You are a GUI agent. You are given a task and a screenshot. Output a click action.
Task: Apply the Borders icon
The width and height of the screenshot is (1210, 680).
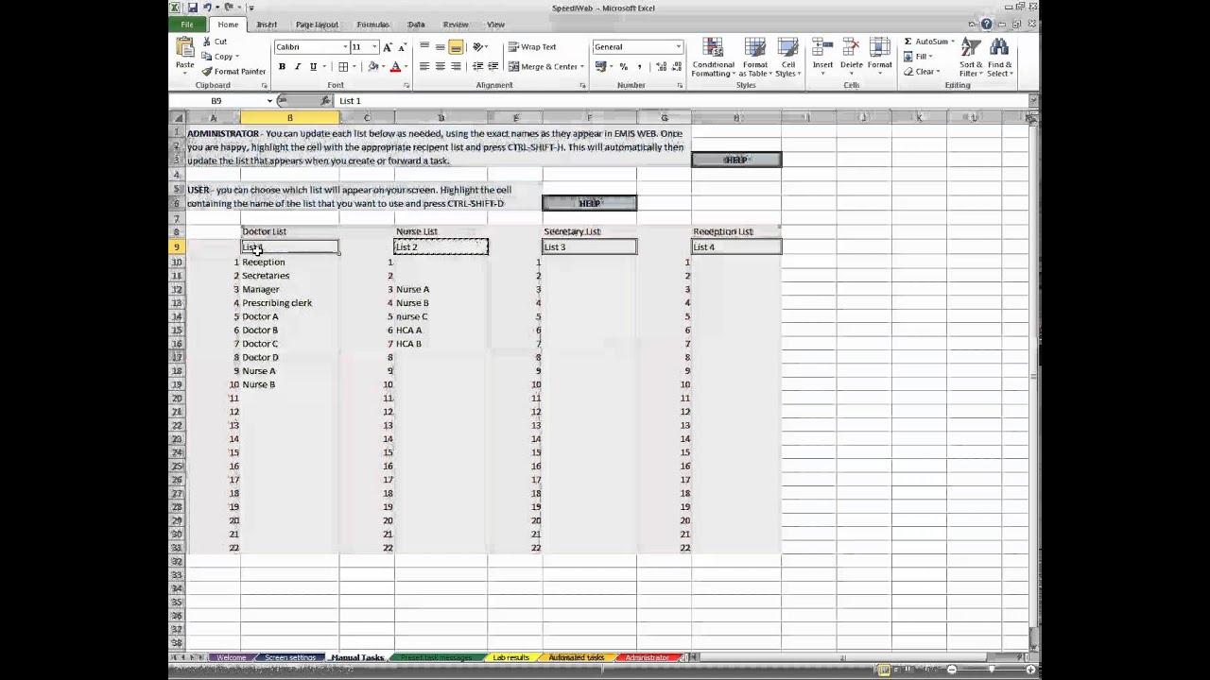pos(343,67)
